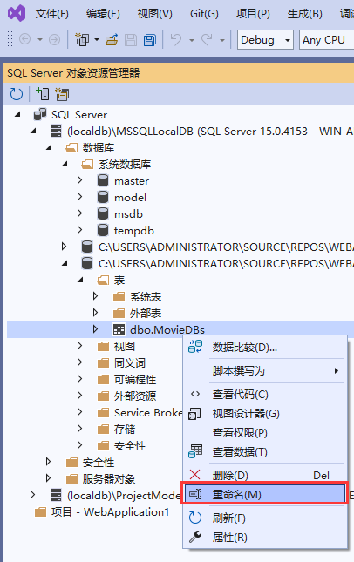This screenshot has width=354, height=562.
Task: Expand the master database node
Action: (79, 180)
